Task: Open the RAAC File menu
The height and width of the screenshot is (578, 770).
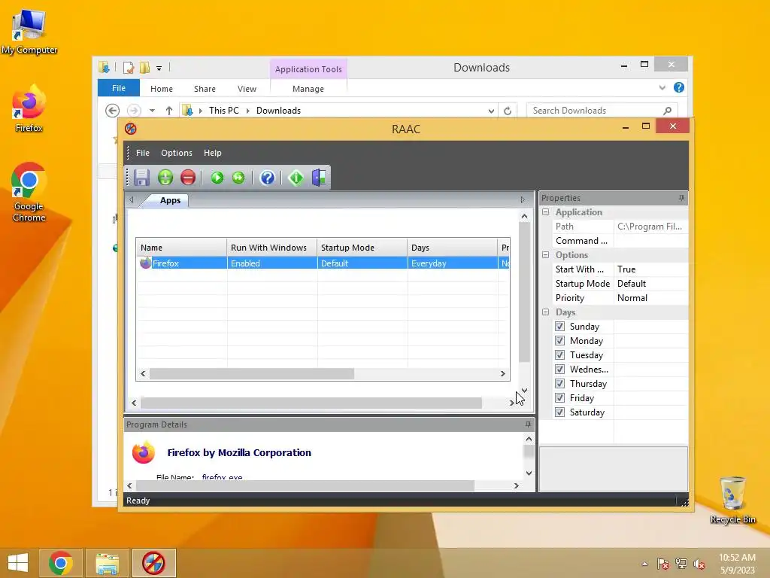Action: pyautogui.click(x=143, y=153)
